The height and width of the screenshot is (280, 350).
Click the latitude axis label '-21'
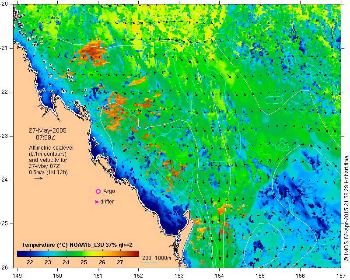(4, 48)
